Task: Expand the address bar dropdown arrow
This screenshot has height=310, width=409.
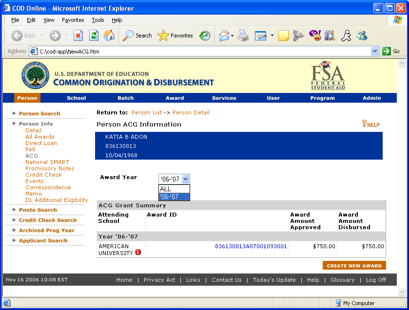Action: click(x=374, y=51)
